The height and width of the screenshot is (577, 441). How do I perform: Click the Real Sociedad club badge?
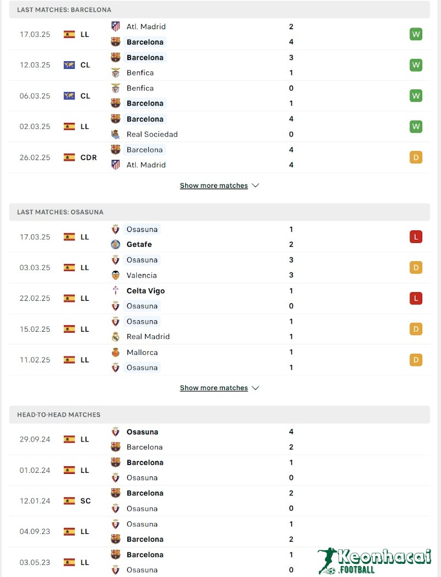coord(115,134)
